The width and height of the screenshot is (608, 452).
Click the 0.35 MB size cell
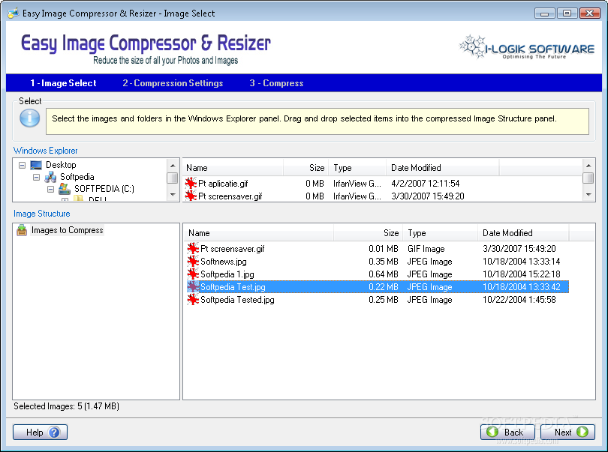(x=384, y=262)
